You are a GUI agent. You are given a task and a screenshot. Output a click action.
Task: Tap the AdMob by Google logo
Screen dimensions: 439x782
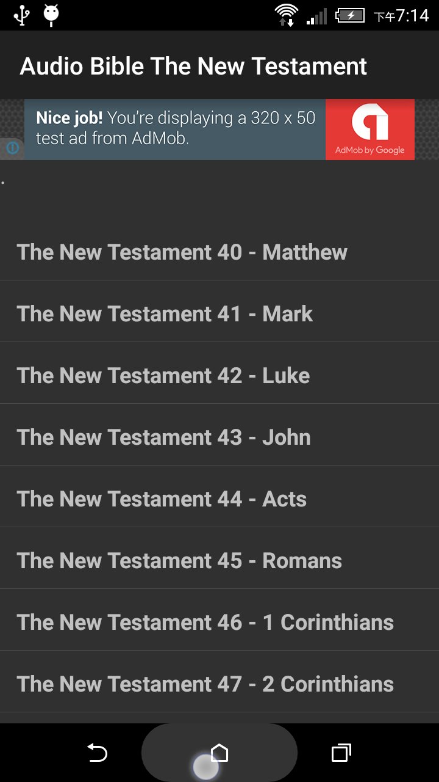coord(369,130)
